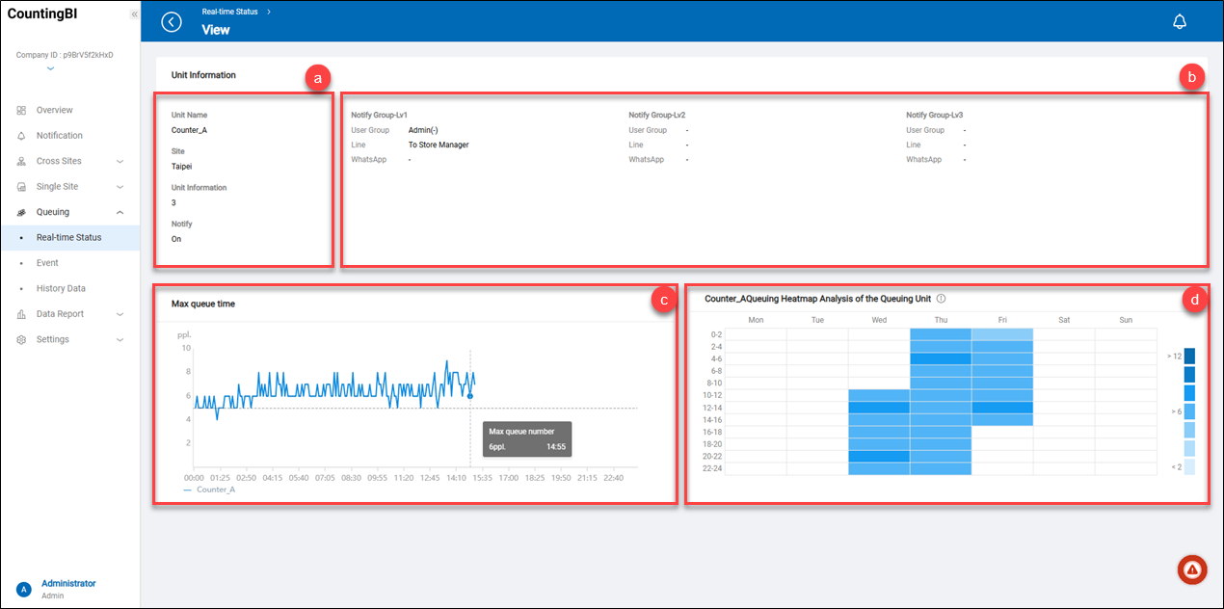Click Wed 20-22 heatmap cell
The height and width of the screenshot is (609, 1224).
tap(879, 457)
